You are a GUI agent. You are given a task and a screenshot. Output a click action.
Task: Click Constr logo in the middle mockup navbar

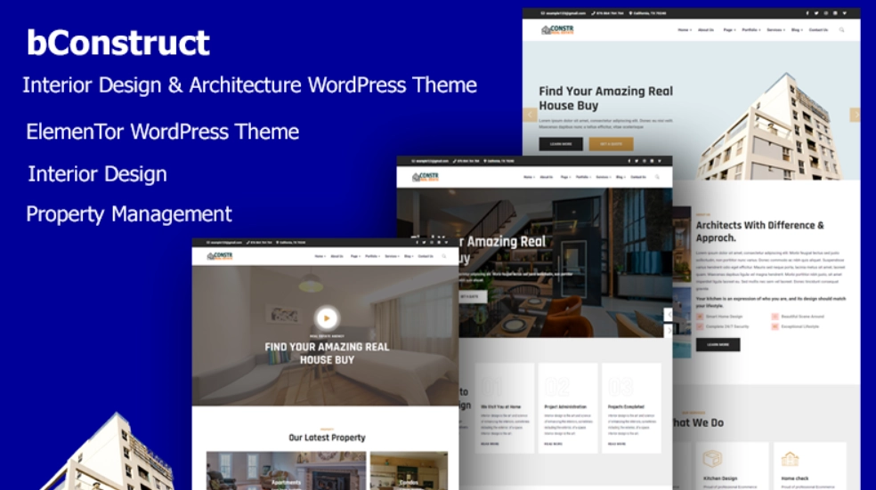[x=426, y=177]
